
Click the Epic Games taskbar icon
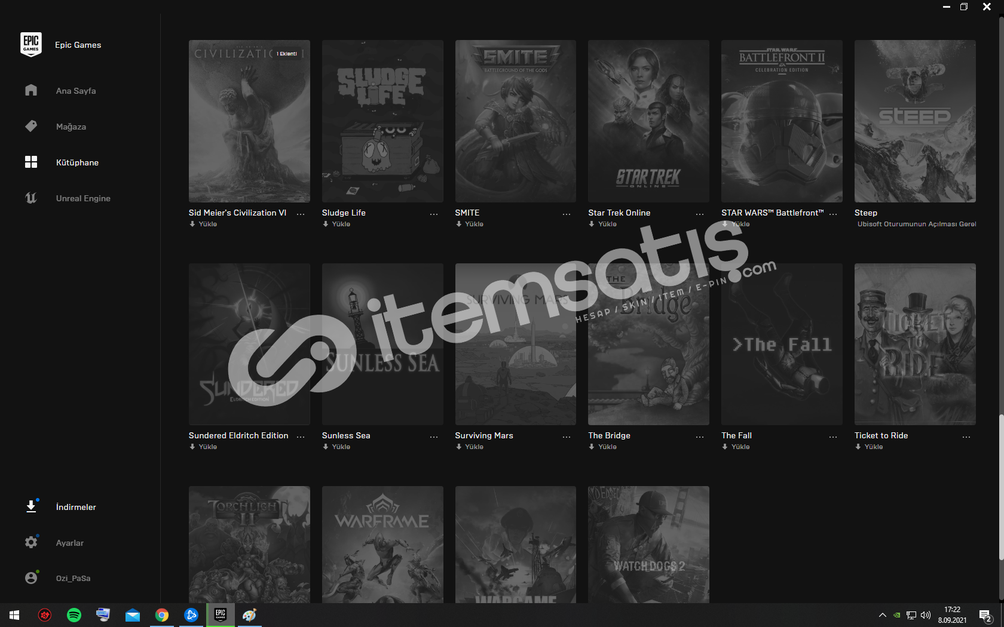click(x=221, y=615)
